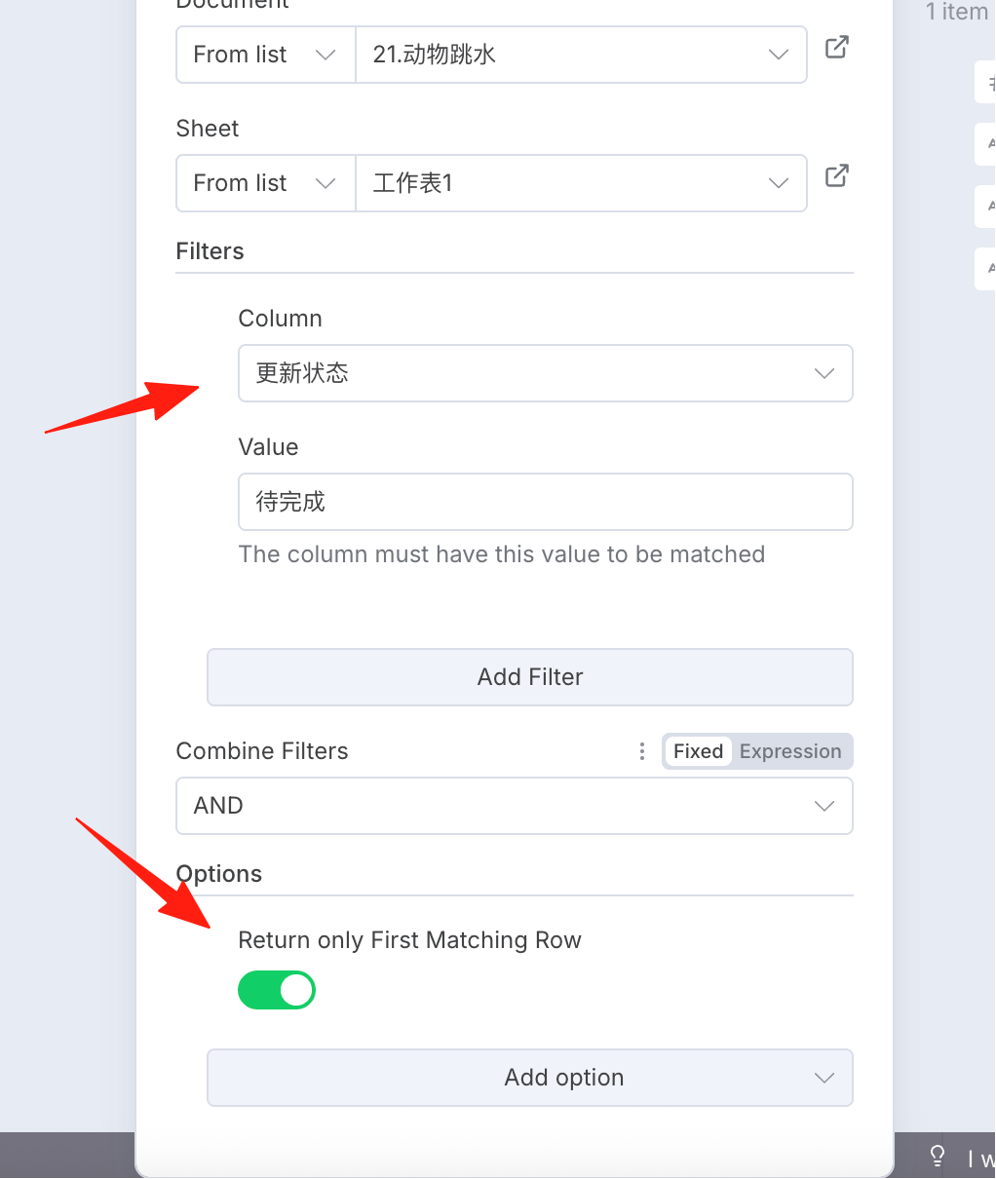This screenshot has height=1179, width=996.
Task: Click the lightbulb feedback icon
Action: click(938, 1156)
